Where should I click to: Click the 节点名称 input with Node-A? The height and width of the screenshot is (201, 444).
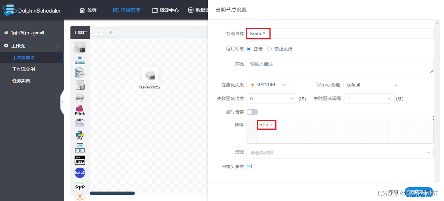[340, 34]
